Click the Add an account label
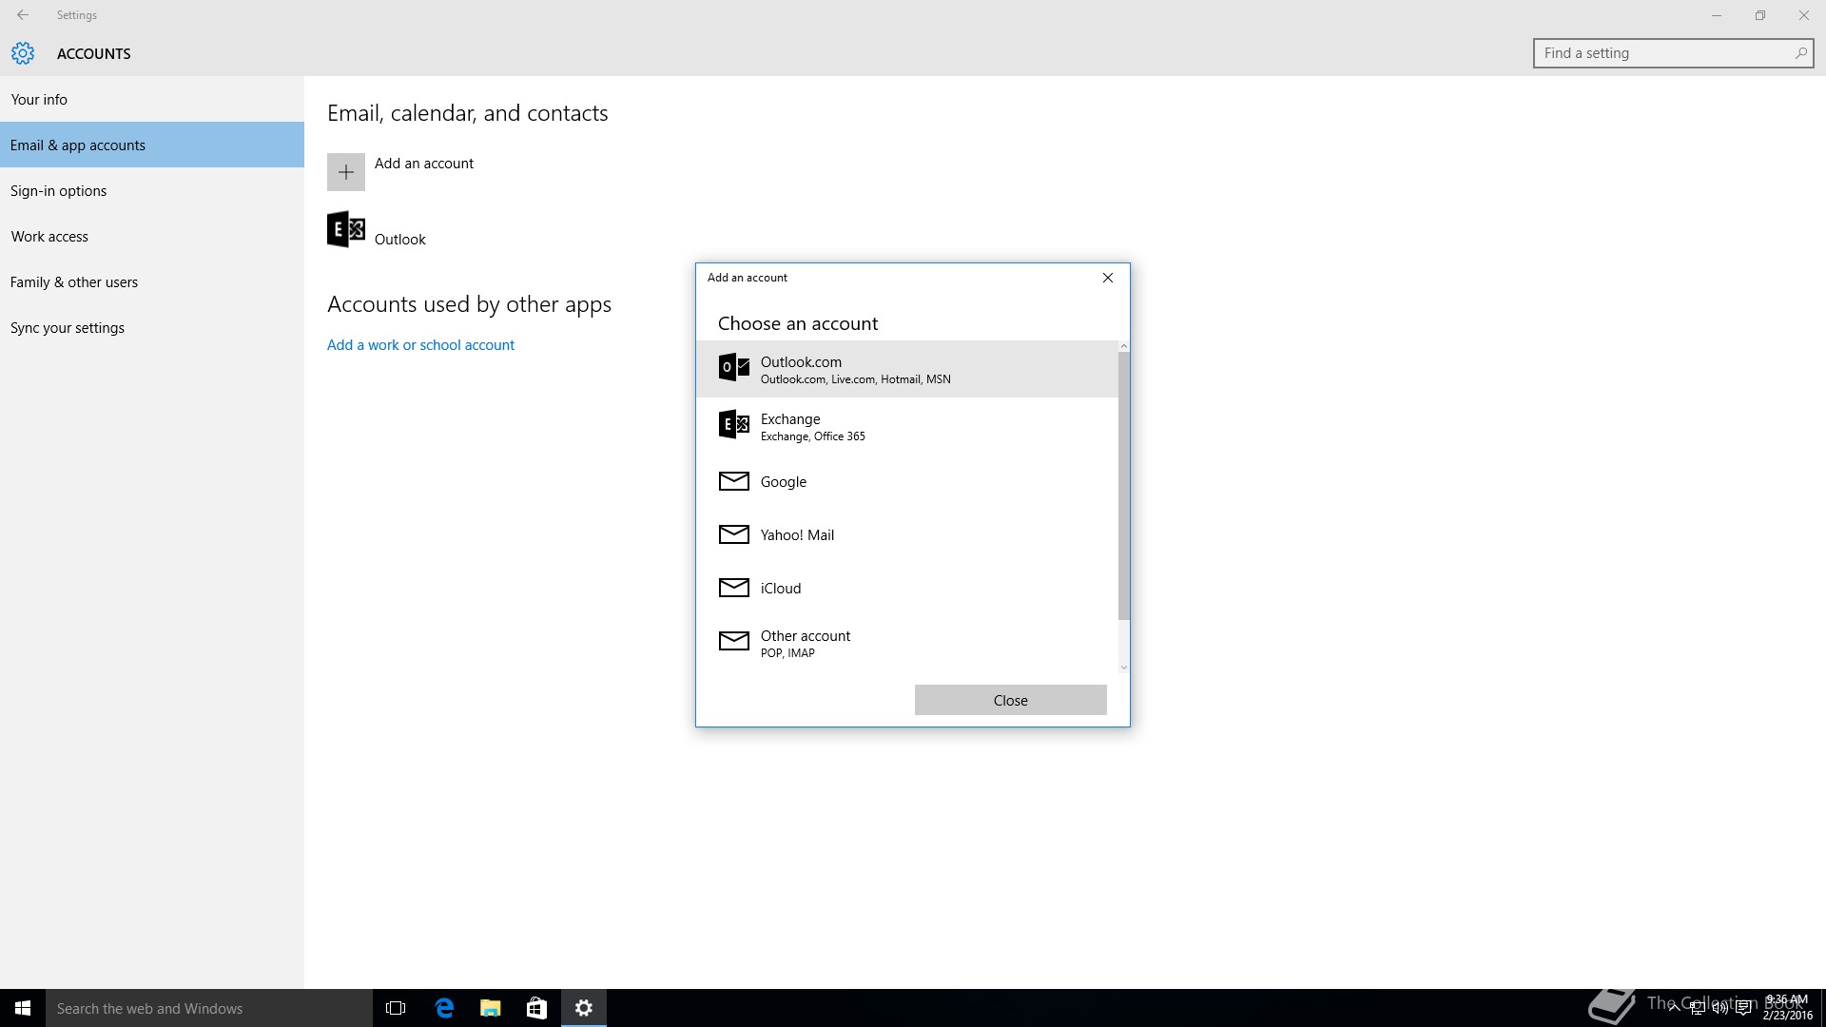Screen dimensions: 1826x1027 [423, 163]
